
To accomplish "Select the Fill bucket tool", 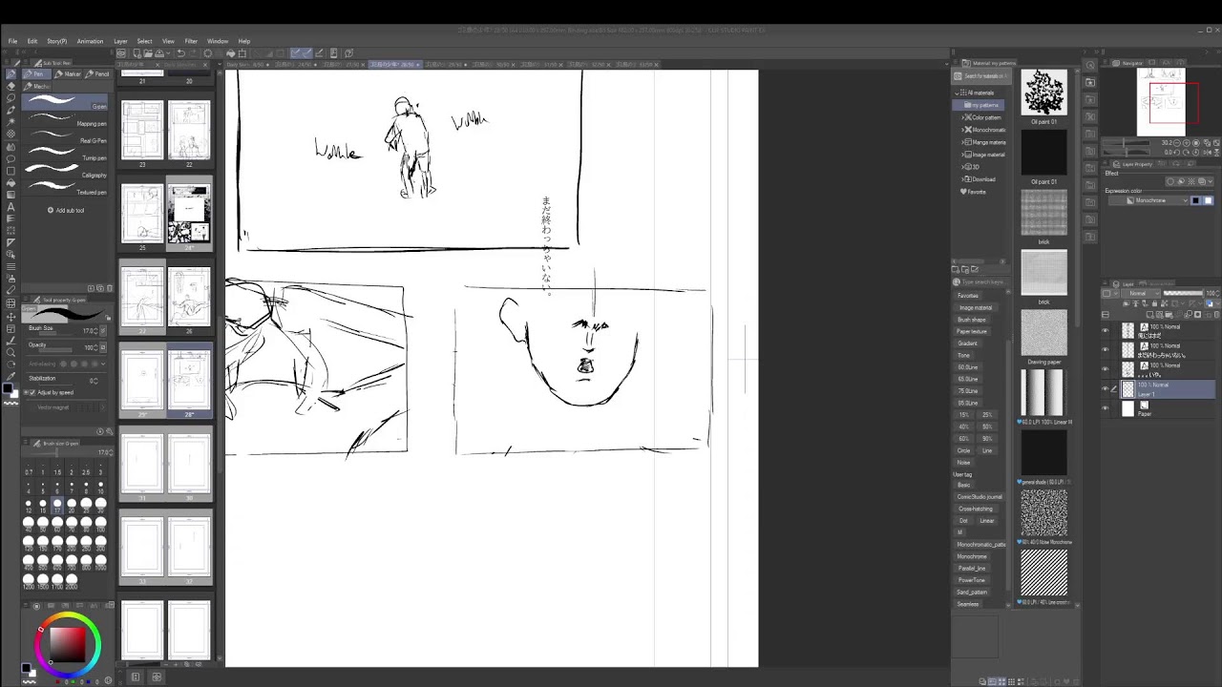I will tap(11, 182).
